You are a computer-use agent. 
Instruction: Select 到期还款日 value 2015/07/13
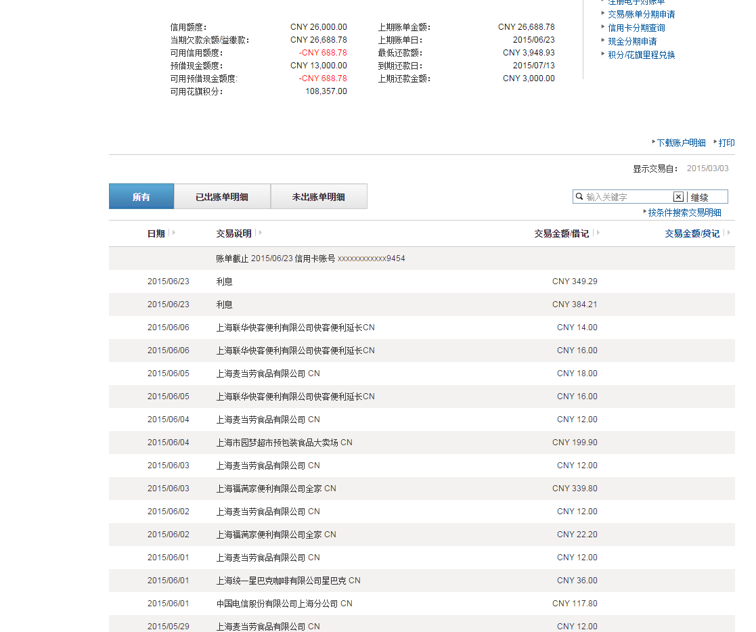tap(534, 66)
